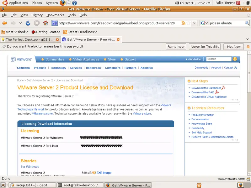Open the Getting Started bookmark
Screen dimensions: 251x188
pos(46,32)
